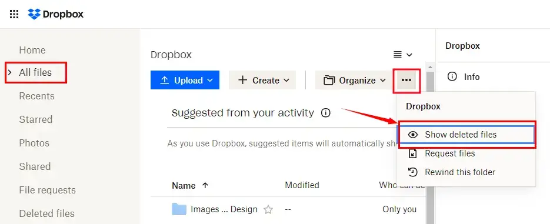Screen dimensions: 550x224
Task: Open File requests in sidebar
Action: click(x=48, y=190)
